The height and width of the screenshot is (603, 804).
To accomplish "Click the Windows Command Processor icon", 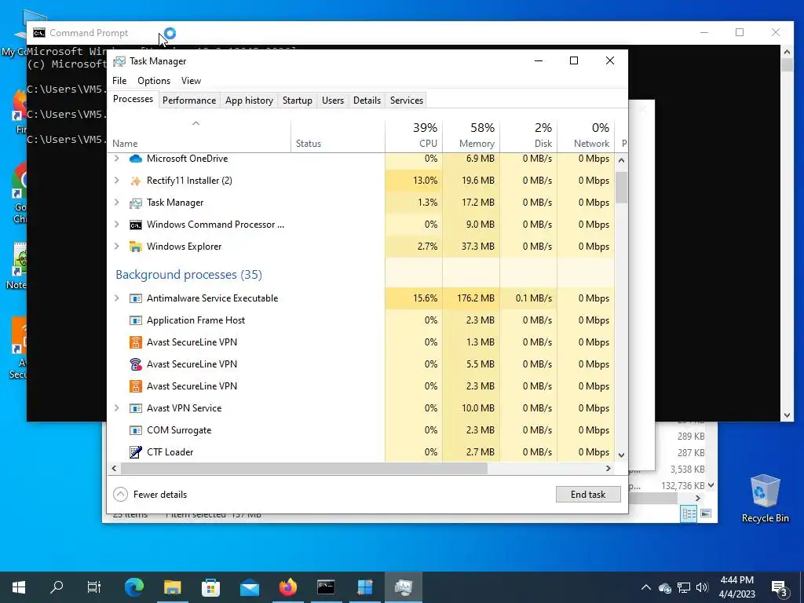I will point(135,225).
